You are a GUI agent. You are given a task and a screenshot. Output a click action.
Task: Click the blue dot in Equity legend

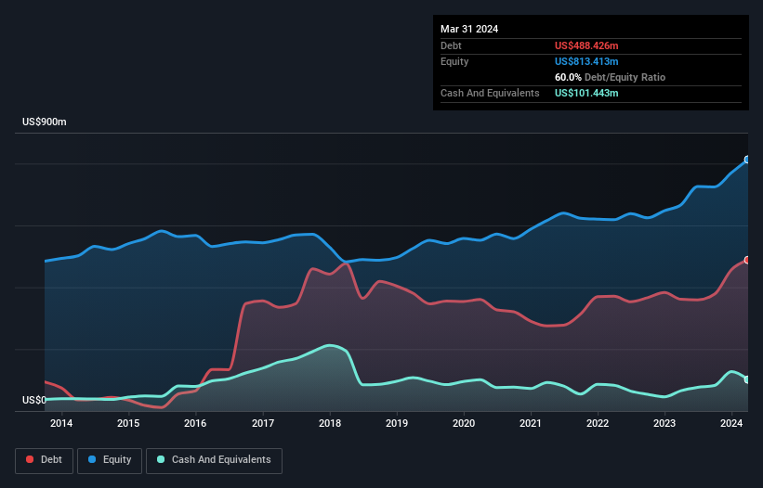coord(92,459)
